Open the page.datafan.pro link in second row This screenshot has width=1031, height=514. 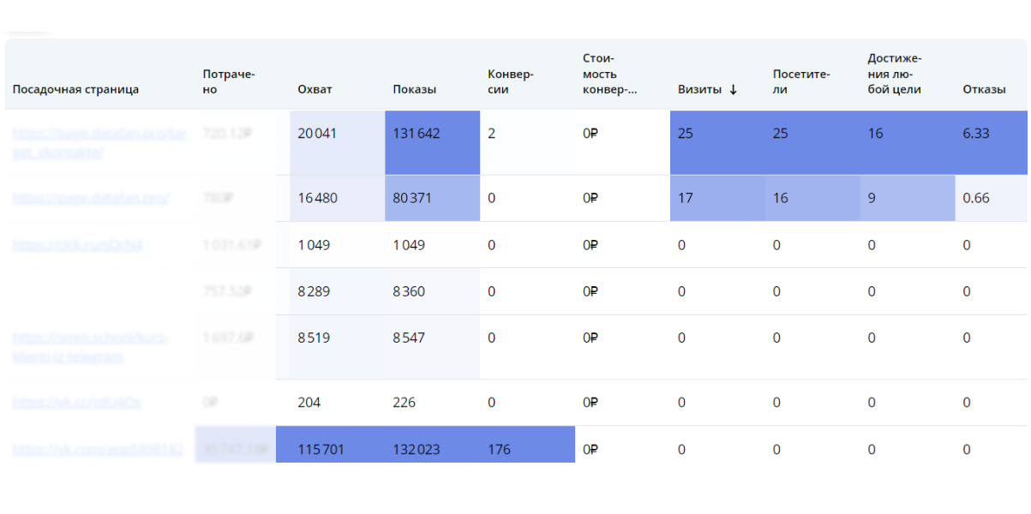point(91,198)
